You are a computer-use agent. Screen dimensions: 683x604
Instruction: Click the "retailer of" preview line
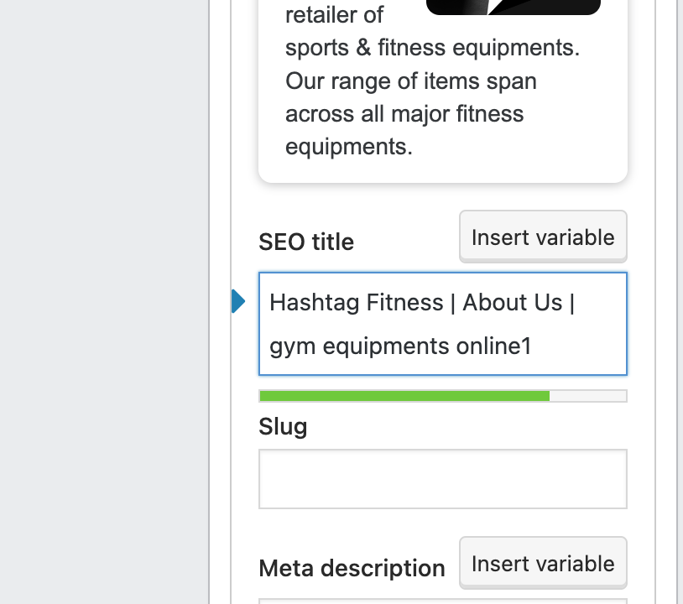coord(334,15)
